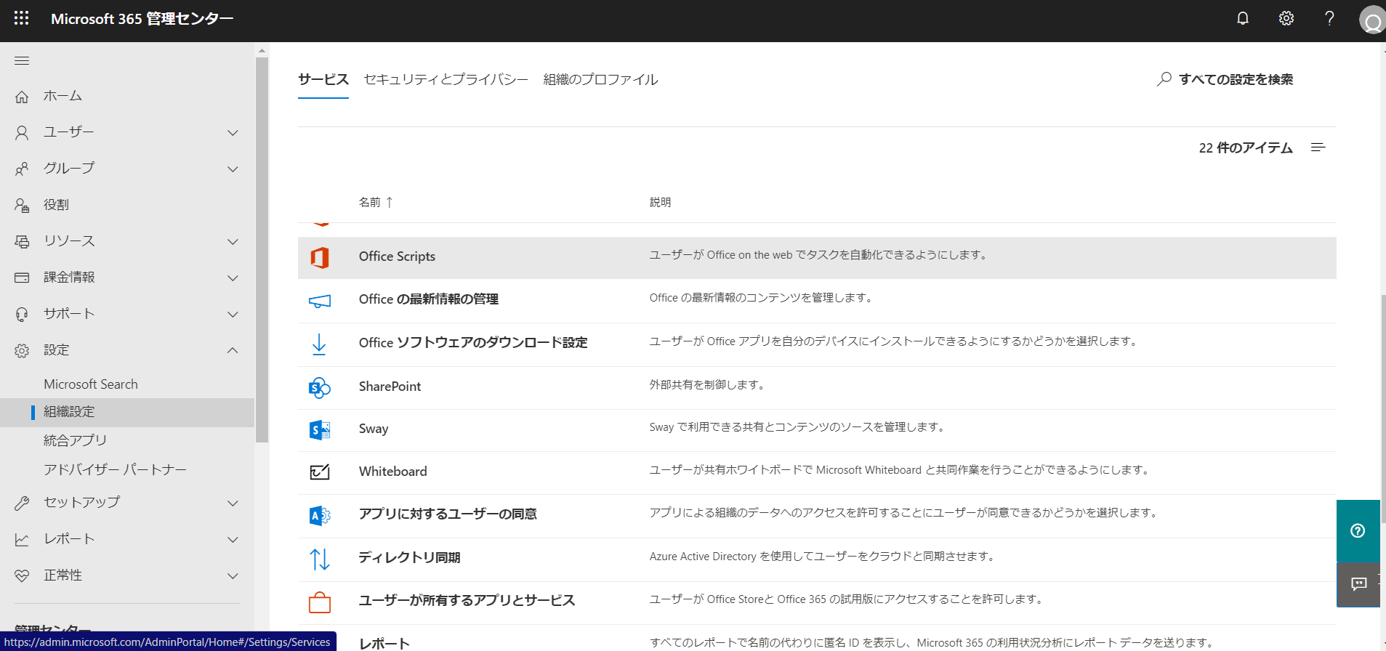The height and width of the screenshot is (651, 1386).
Task: Open the Office Scripts service
Action: (x=397, y=256)
